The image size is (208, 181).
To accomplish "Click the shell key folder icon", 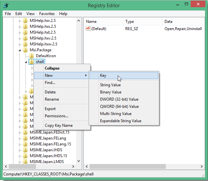I will click(x=31, y=62).
